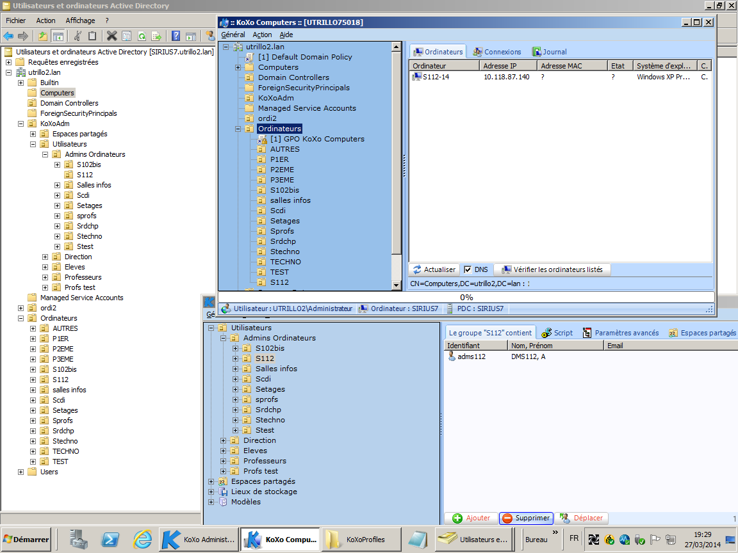The image size is (738, 553).
Task: Click the Supprimer red minus button
Action: (526, 518)
